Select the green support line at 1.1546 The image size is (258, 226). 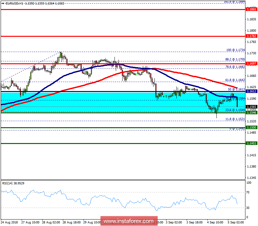pyautogui.click(x=97, y=113)
